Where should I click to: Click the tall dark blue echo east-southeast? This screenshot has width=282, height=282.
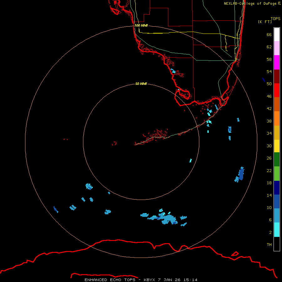241,174
